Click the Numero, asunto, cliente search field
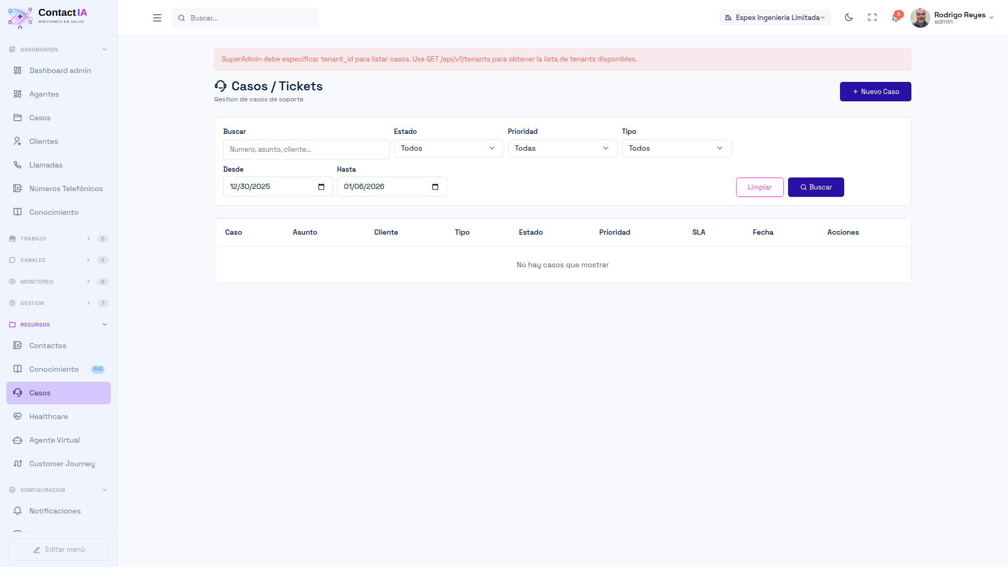Image resolution: width=1008 pixels, height=567 pixels. [x=306, y=150]
